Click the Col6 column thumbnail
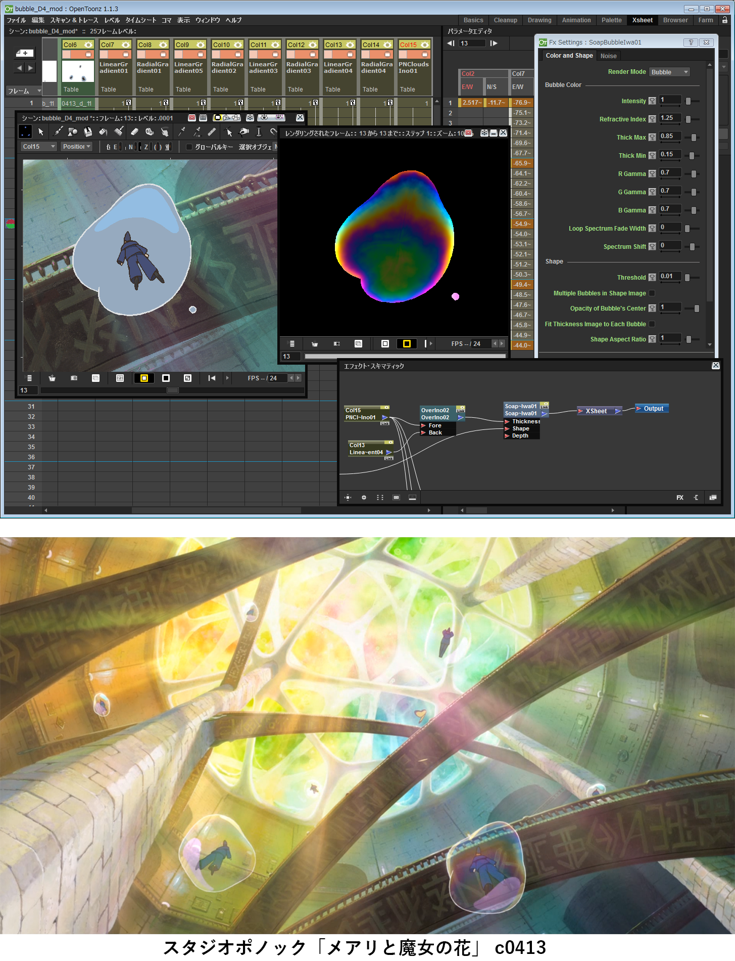This screenshot has width=735, height=961. [78, 71]
